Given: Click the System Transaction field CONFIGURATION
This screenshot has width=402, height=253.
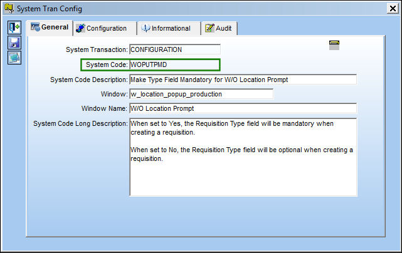Looking at the screenshot, I should [175, 49].
